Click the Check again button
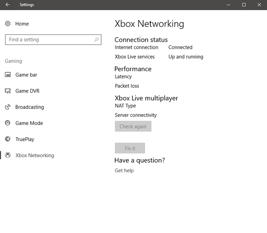This screenshot has width=267, height=233. pos(133,126)
